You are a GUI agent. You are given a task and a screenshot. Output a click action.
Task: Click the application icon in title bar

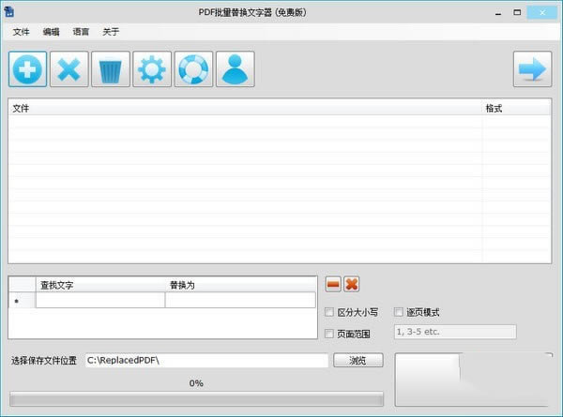[9, 12]
